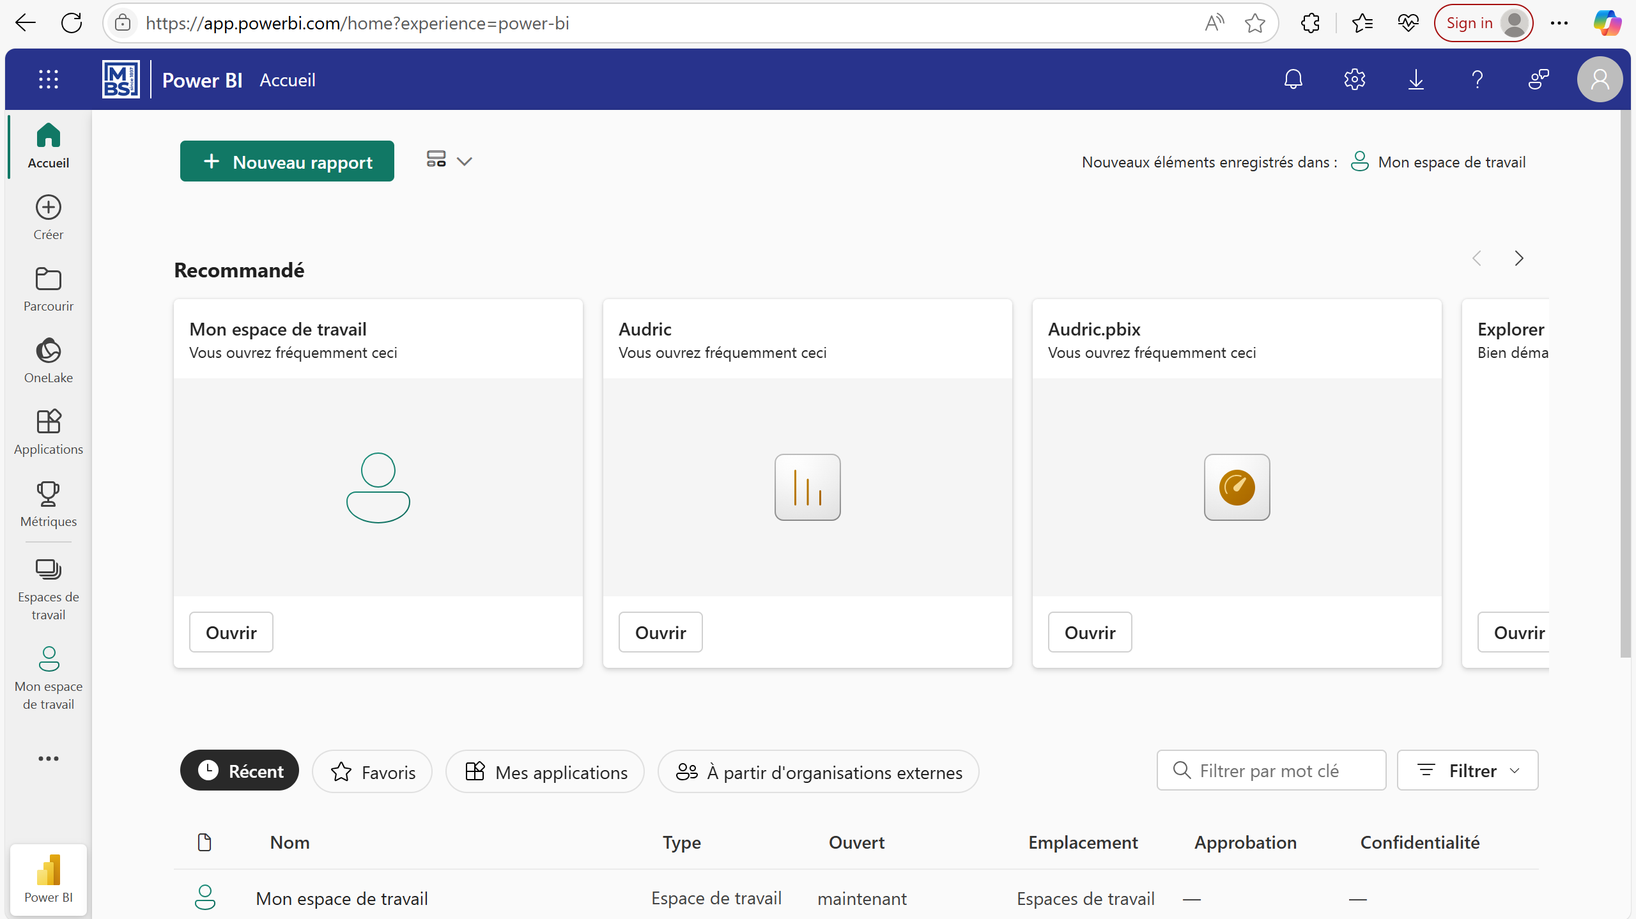
Task: Open the notifications bell
Action: 1293,80
